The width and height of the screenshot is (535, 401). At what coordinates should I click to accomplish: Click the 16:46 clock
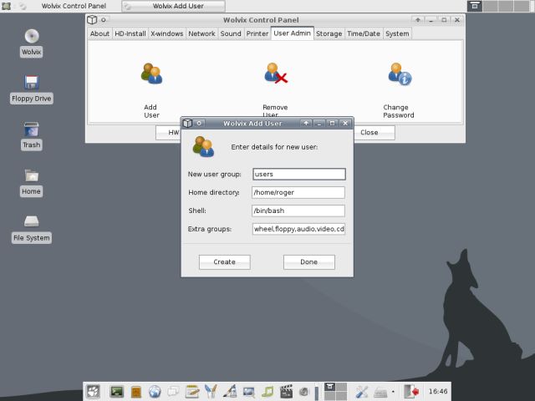point(438,391)
